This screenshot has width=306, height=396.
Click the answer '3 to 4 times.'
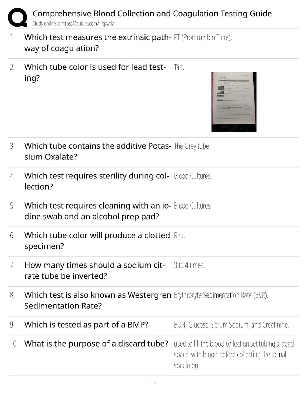point(189,265)
